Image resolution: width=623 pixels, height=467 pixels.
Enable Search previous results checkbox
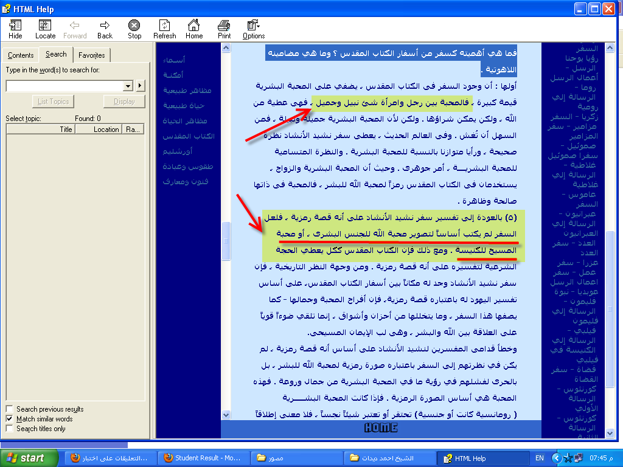[9, 409]
